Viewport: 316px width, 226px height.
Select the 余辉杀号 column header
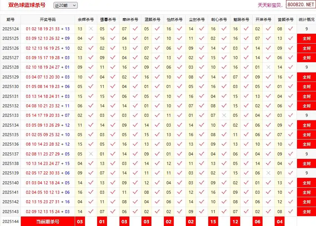click(x=85, y=19)
